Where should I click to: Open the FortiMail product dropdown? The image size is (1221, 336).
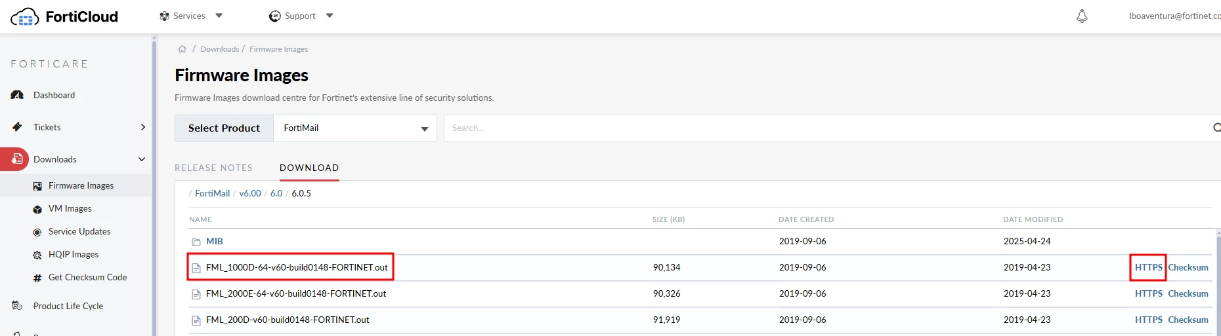[x=355, y=128]
